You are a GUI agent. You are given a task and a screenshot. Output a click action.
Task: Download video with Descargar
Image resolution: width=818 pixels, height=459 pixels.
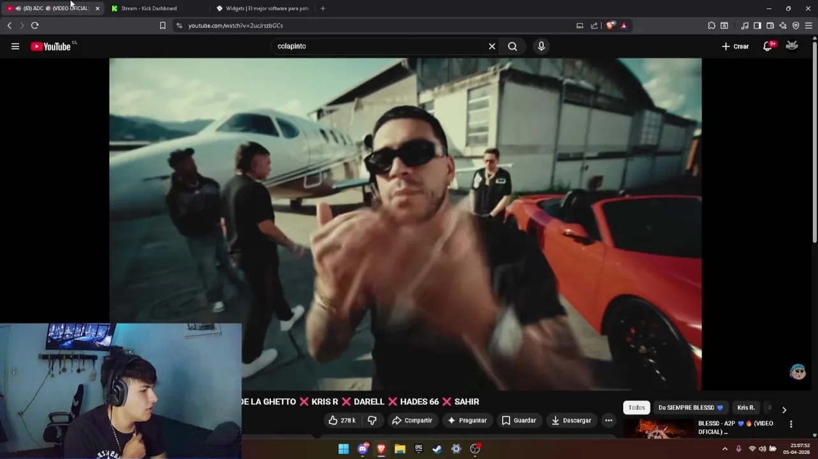pos(571,420)
